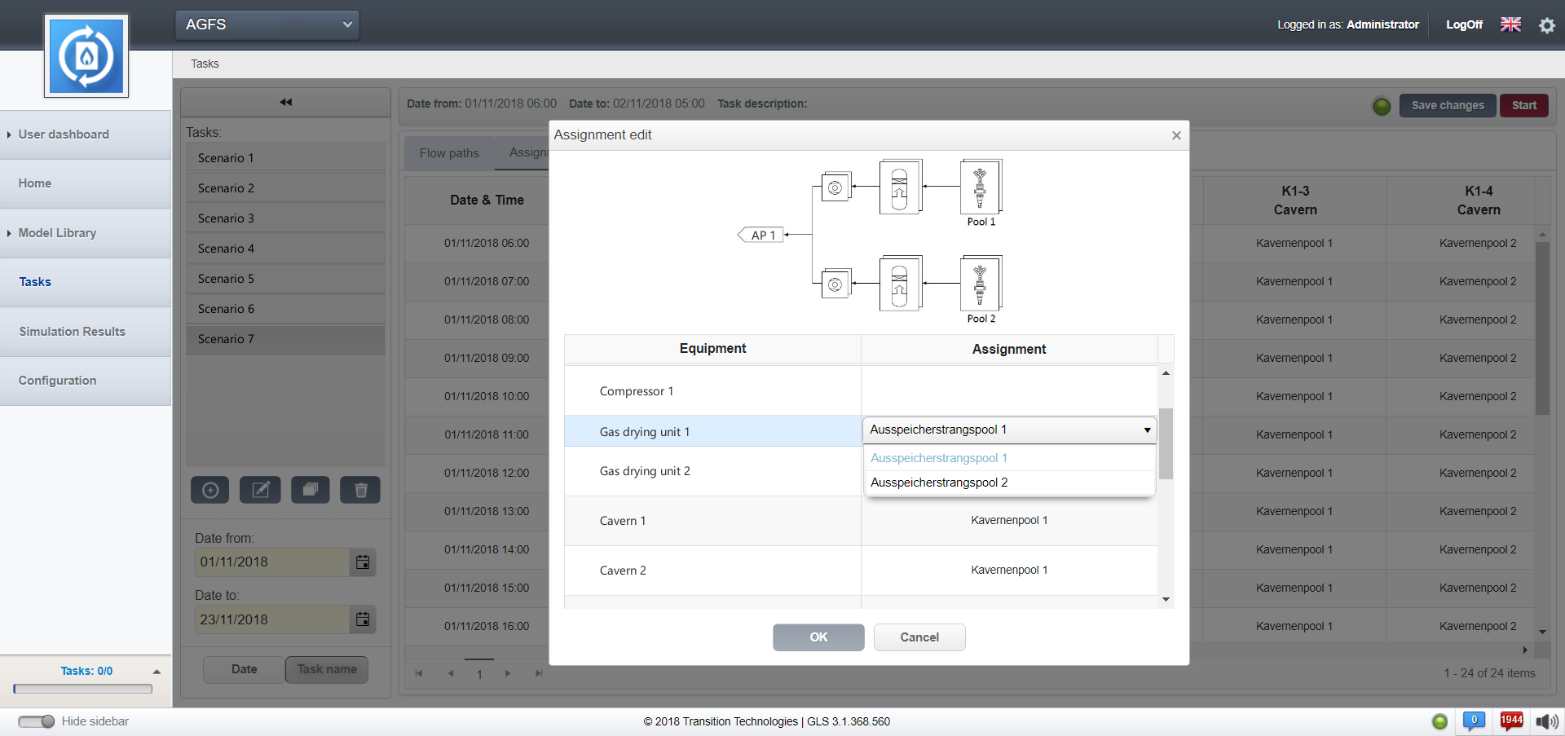Image resolution: width=1565 pixels, height=736 pixels.
Task: Click the delete task trash icon
Action: (x=361, y=490)
